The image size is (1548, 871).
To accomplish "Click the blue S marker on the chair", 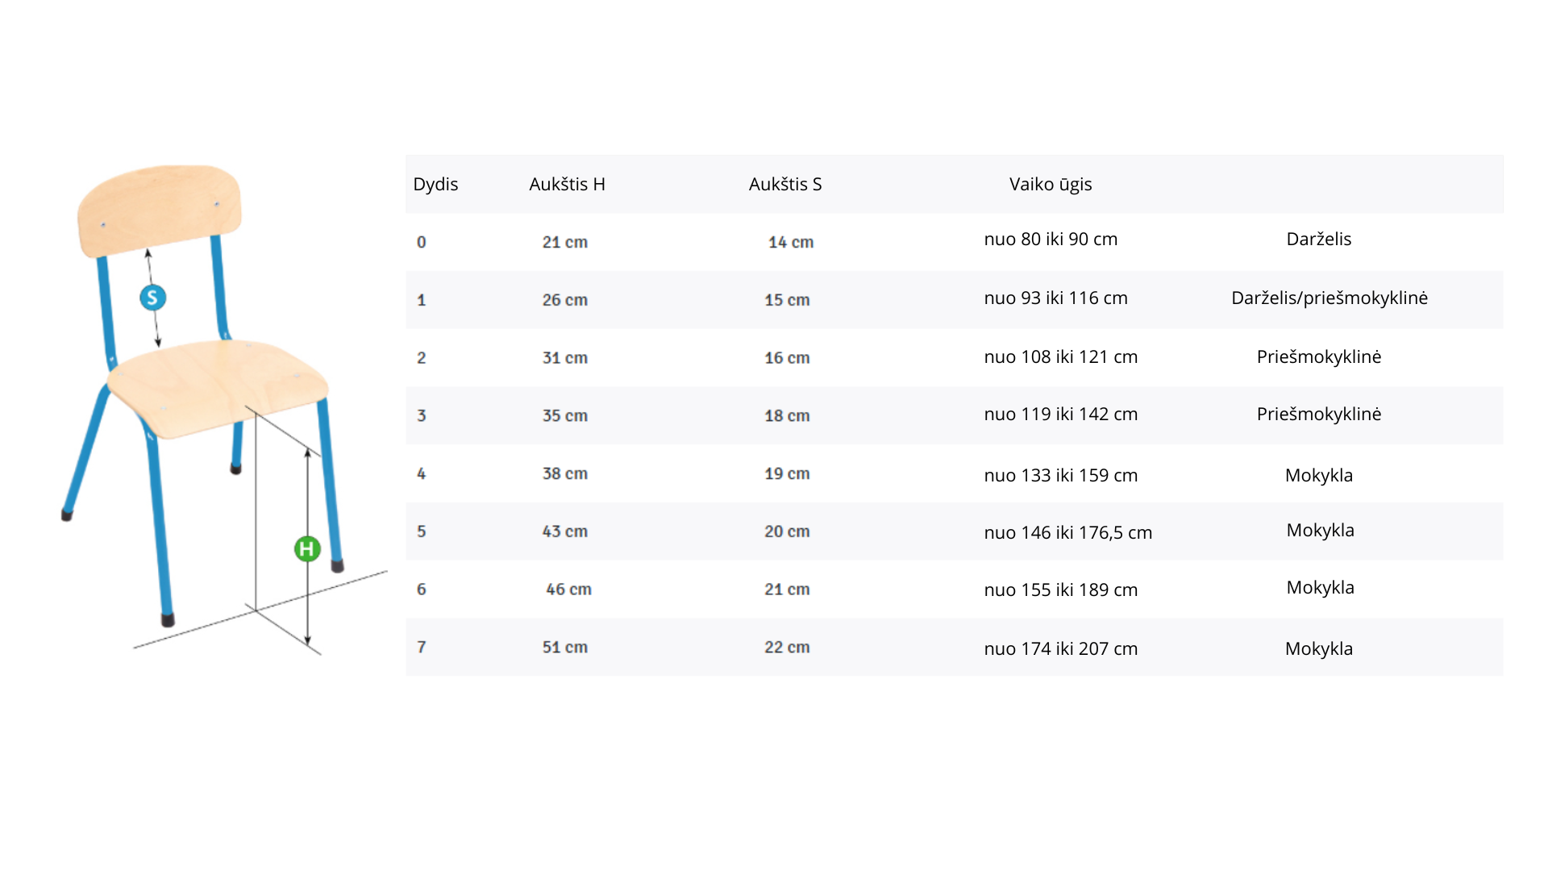I will tap(152, 298).
